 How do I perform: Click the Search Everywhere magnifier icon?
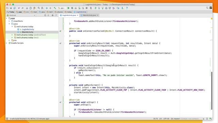point(207,8)
